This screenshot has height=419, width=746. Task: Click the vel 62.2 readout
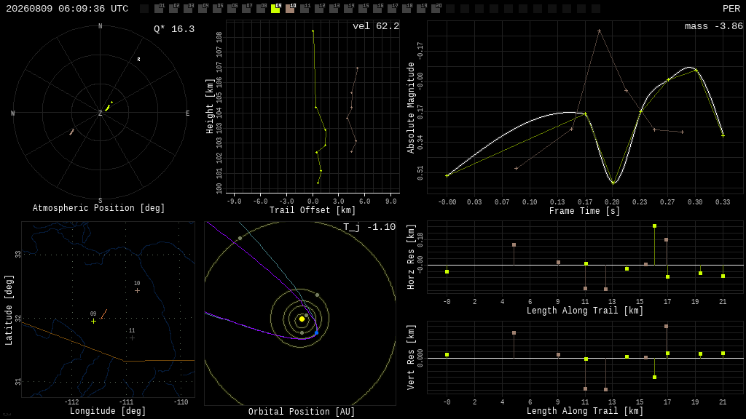376,26
